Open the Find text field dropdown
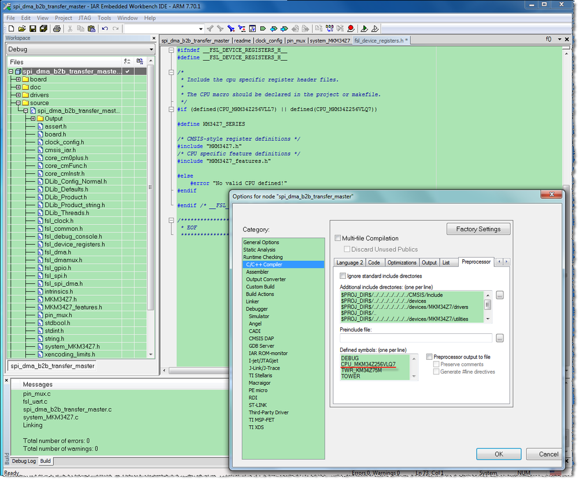Image resolution: width=578 pixels, height=479 pixels. [x=201, y=28]
